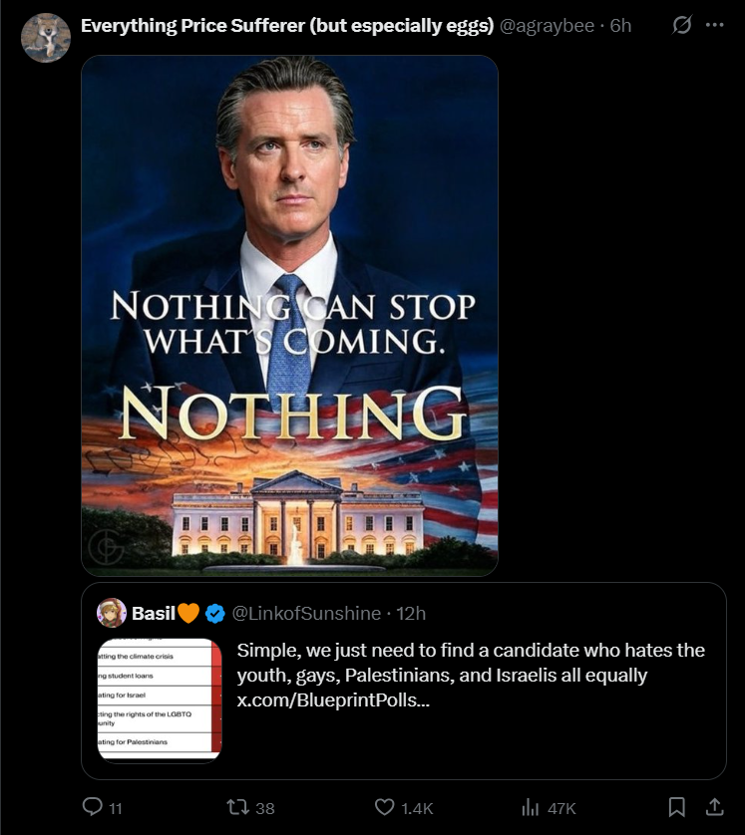
Task: Open the quoted poll table thumbnail
Action: [160, 699]
